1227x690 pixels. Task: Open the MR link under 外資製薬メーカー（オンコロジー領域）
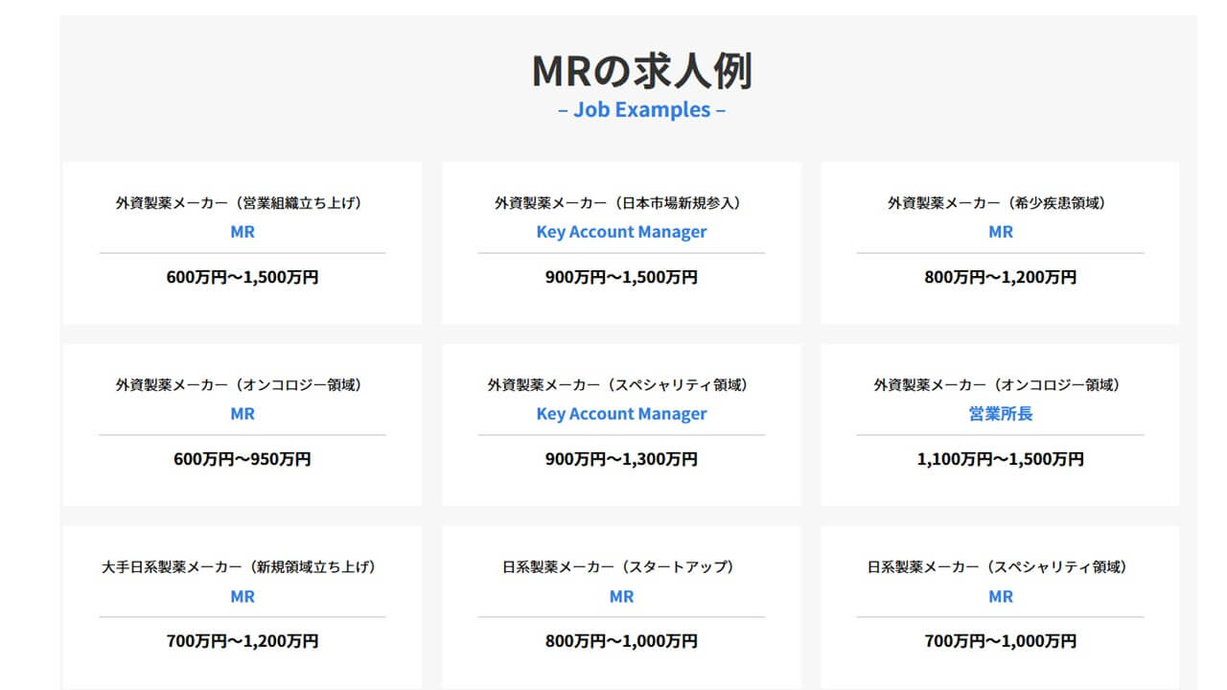(242, 413)
